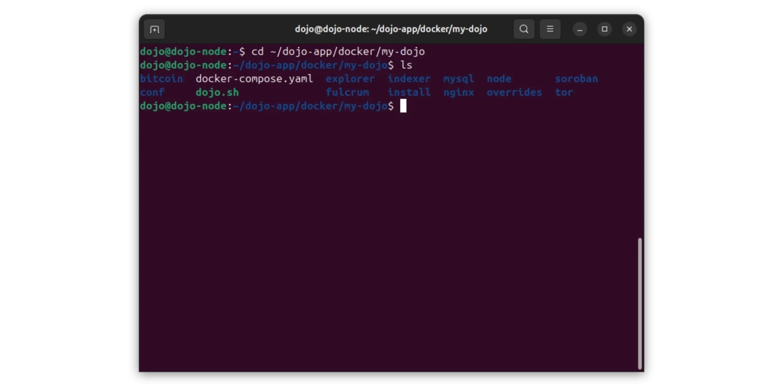783x390 pixels.
Task: Click the terminal vertical scrollbar thumb
Action: (640, 303)
